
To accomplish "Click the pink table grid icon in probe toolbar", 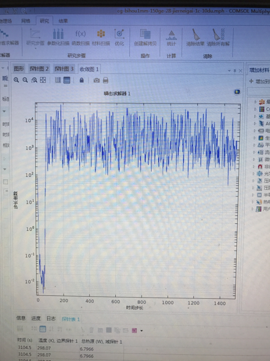I will click(x=134, y=331).
